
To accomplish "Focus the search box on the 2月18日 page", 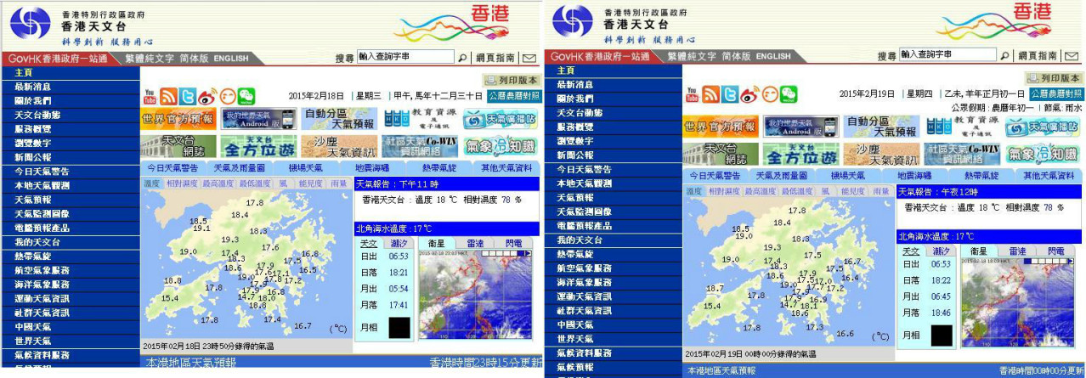I will click(x=405, y=57).
